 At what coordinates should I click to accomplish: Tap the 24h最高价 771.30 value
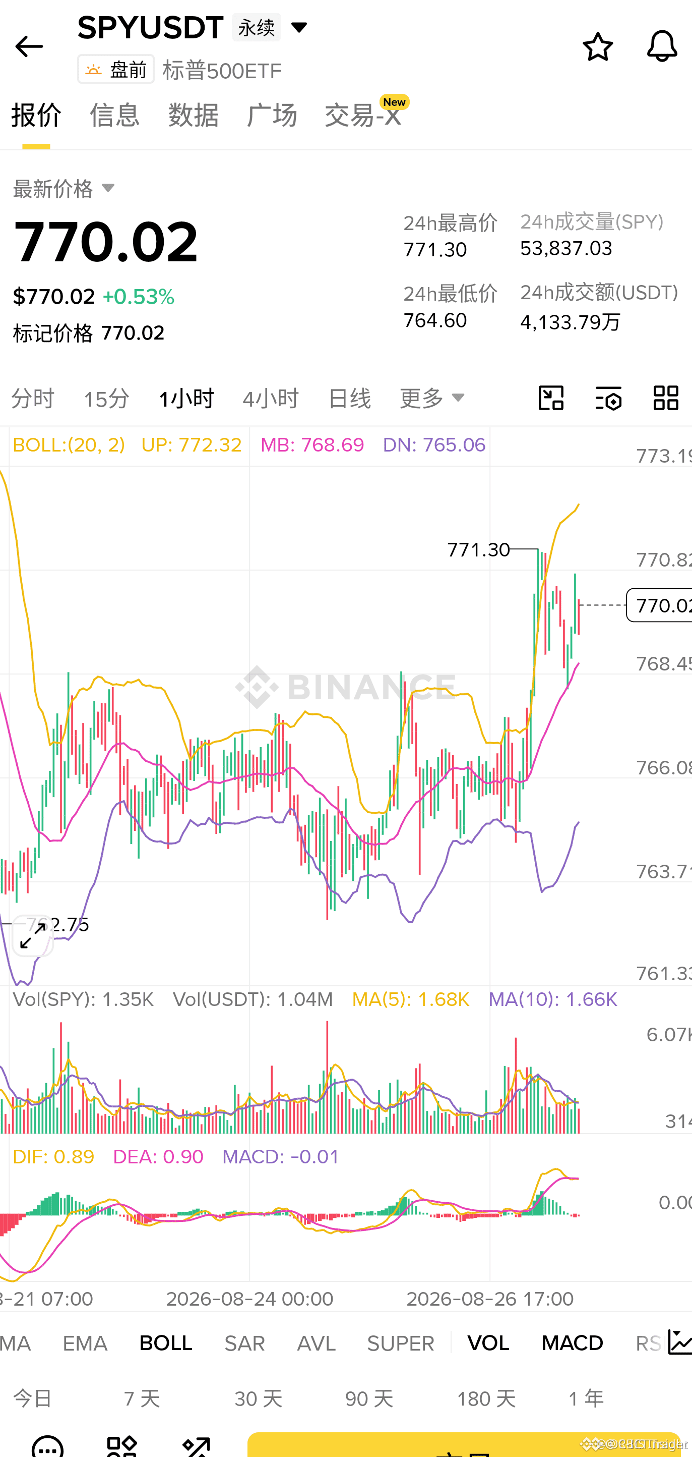coord(435,249)
